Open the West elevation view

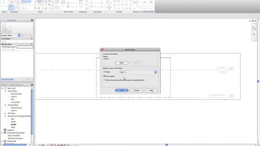[x=13, y=127]
